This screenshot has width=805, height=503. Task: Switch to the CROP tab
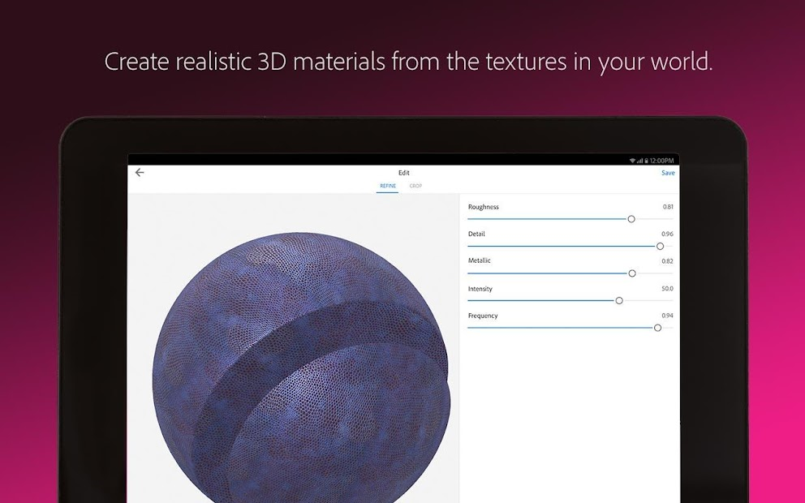(x=416, y=186)
